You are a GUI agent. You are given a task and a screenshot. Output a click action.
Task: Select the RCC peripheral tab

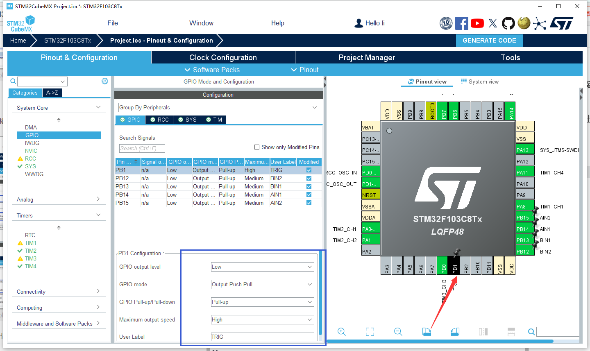[159, 120]
